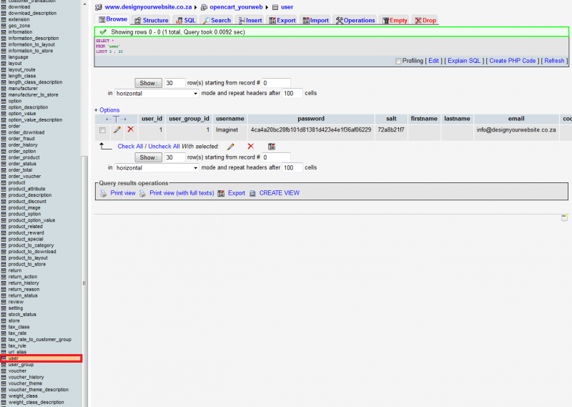Open the lower horizontal mode dropdown
Viewport: 572px width, 407px height.
(157, 168)
